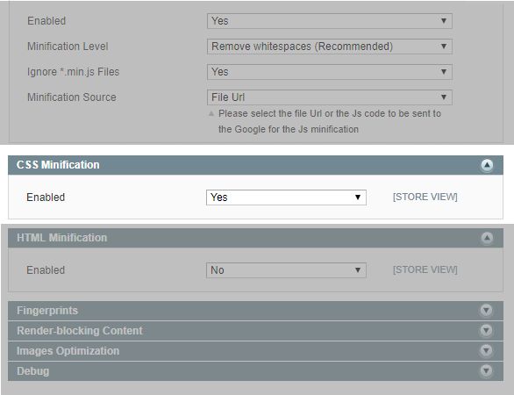Click hint triangle beside minification source note

tap(211, 113)
